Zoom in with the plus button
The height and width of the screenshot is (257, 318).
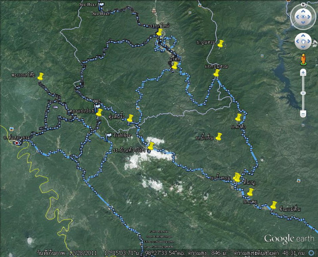303,72
